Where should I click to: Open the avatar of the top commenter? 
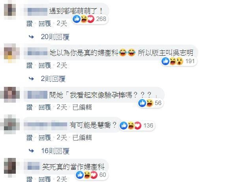10,10
